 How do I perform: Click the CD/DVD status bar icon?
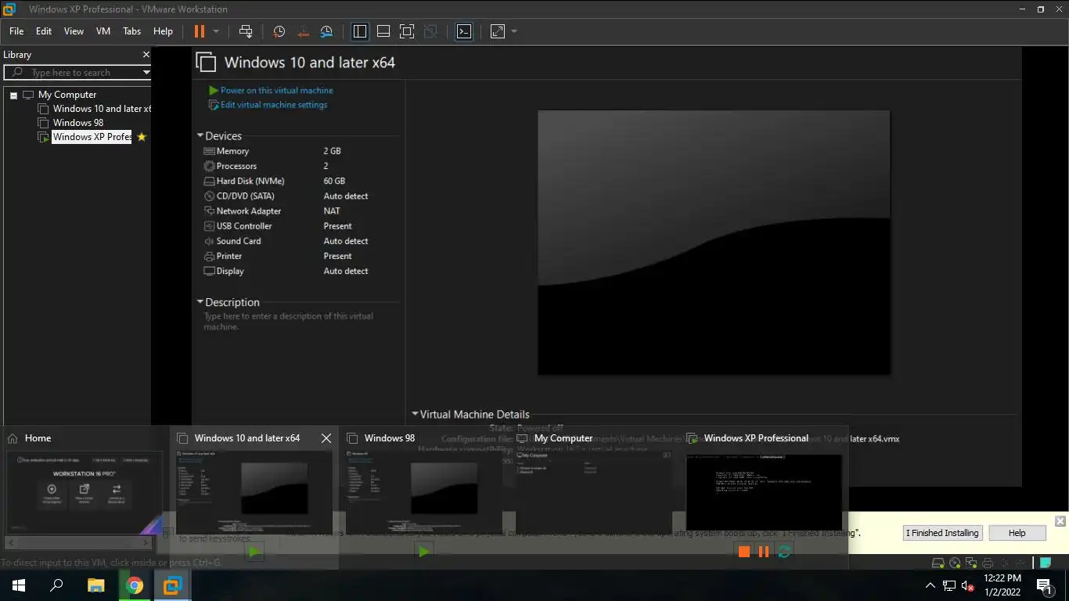click(x=955, y=563)
